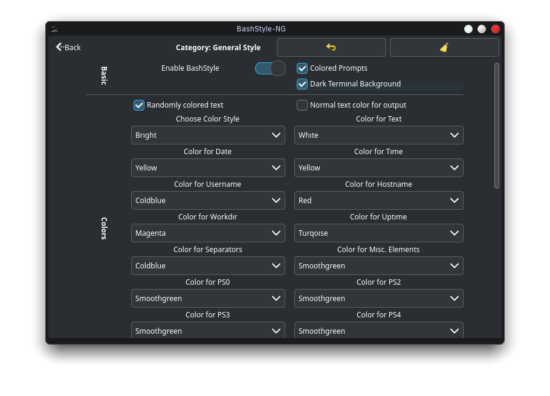Open the Color for Time dropdown
Viewport: 550px width, 396px height.
coord(379,167)
